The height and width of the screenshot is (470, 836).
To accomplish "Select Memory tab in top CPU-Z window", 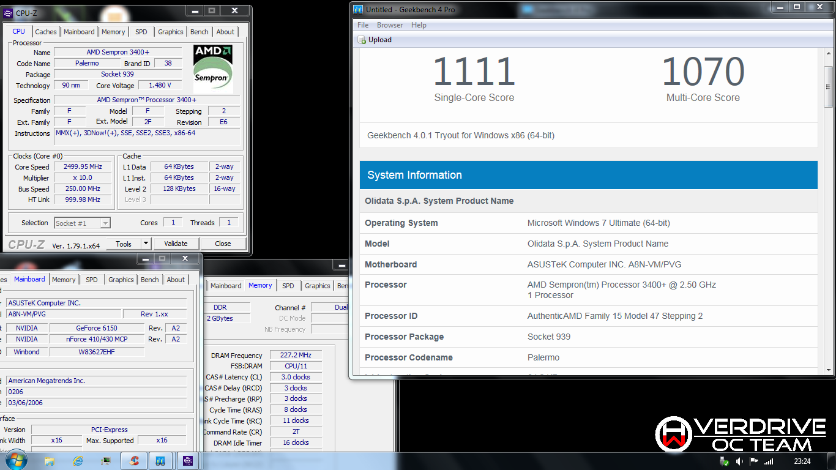I will pyautogui.click(x=113, y=32).
